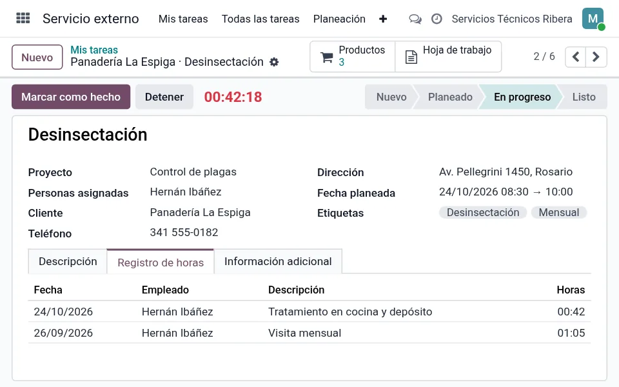Click the plus icon in top menu
Image resolution: width=619 pixels, height=387 pixels.
point(382,19)
